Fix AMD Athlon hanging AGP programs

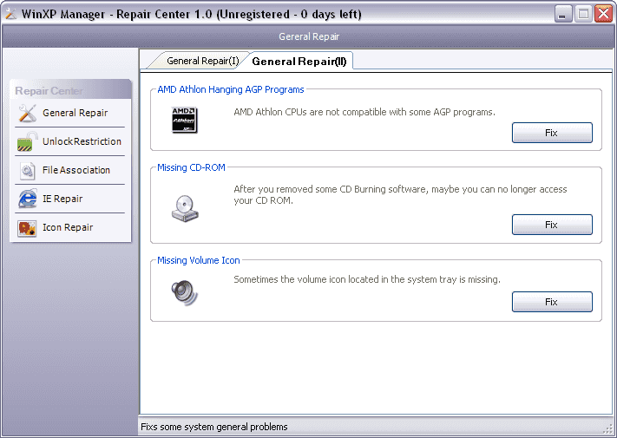coord(552,133)
